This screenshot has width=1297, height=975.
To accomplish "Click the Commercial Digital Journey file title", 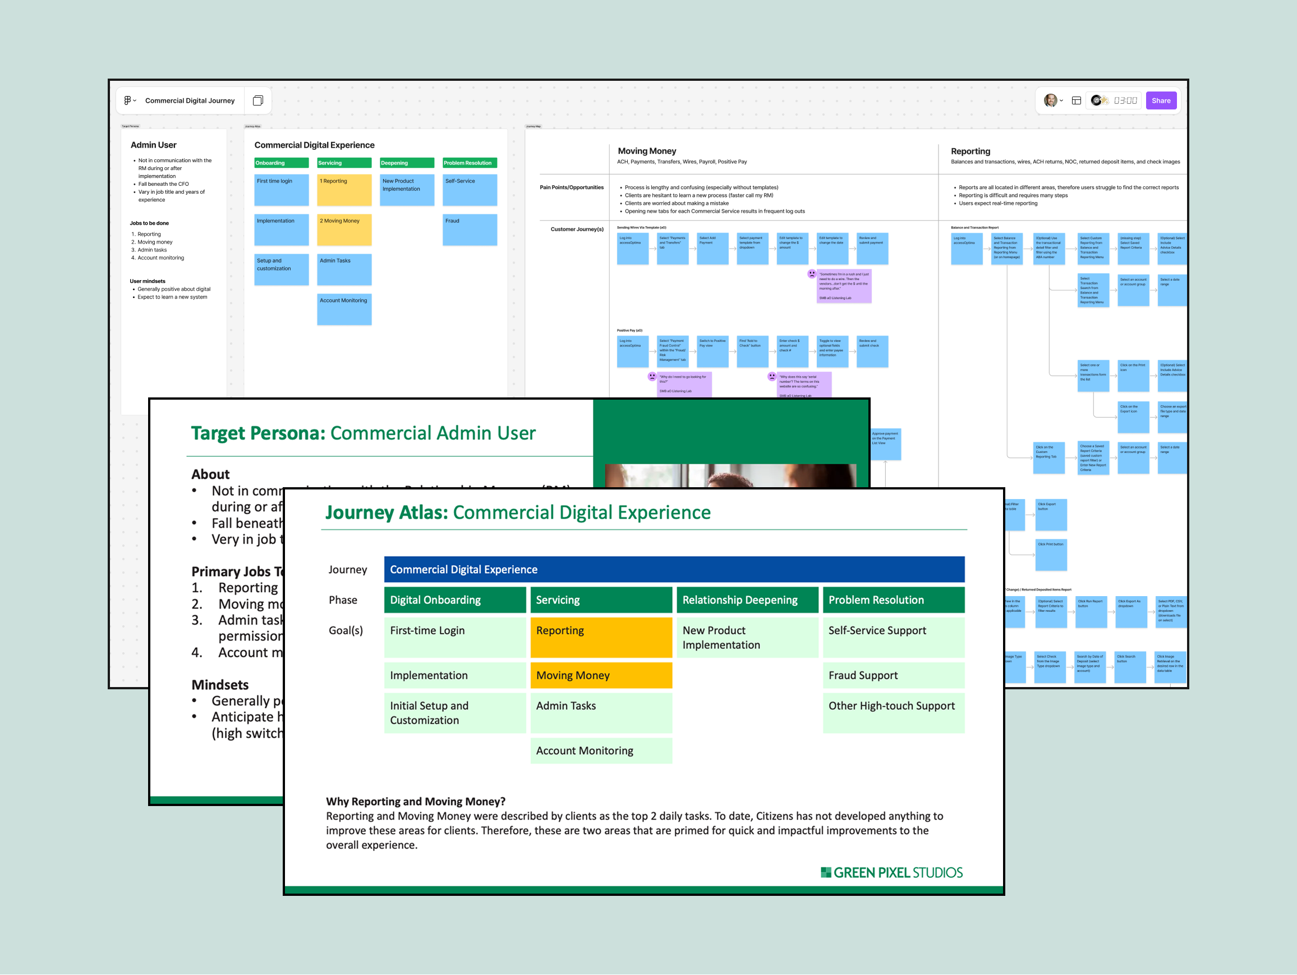I will (190, 100).
